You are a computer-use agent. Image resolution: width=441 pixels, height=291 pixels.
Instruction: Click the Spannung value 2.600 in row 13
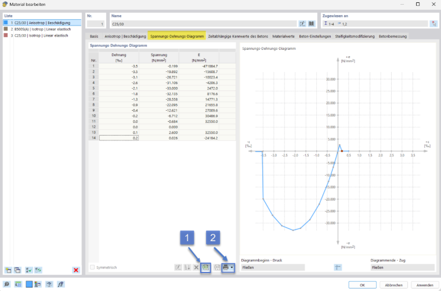pos(159,132)
